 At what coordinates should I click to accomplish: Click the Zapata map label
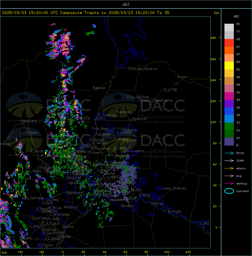pos(67,227)
